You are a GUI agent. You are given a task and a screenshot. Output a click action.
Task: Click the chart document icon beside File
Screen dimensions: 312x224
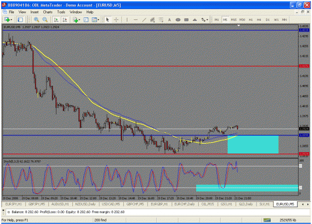click(x=5, y=12)
